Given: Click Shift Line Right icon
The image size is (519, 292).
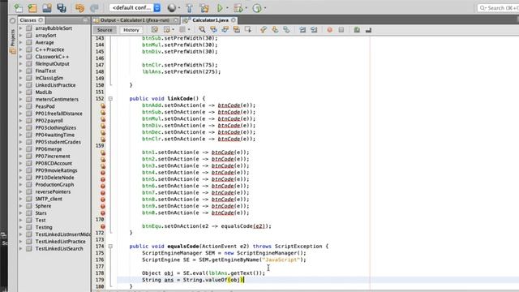Looking at the screenshot, I should [314, 30].
